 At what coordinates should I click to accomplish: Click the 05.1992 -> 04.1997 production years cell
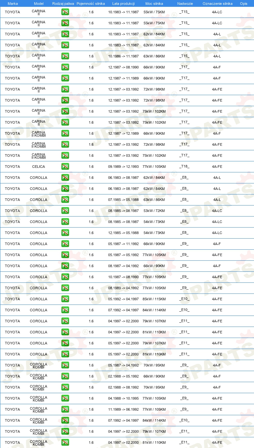(x=123, y=299)
